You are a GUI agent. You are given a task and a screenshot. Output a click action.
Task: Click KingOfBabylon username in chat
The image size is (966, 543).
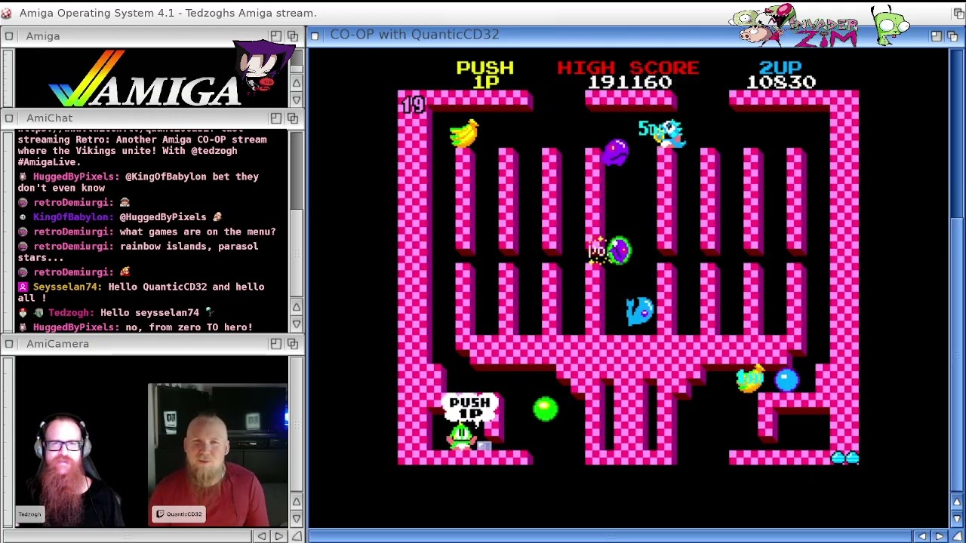(71, 217)
